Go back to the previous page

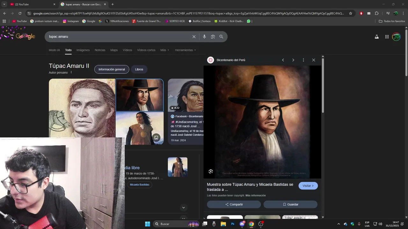click(x=4, y=13)
